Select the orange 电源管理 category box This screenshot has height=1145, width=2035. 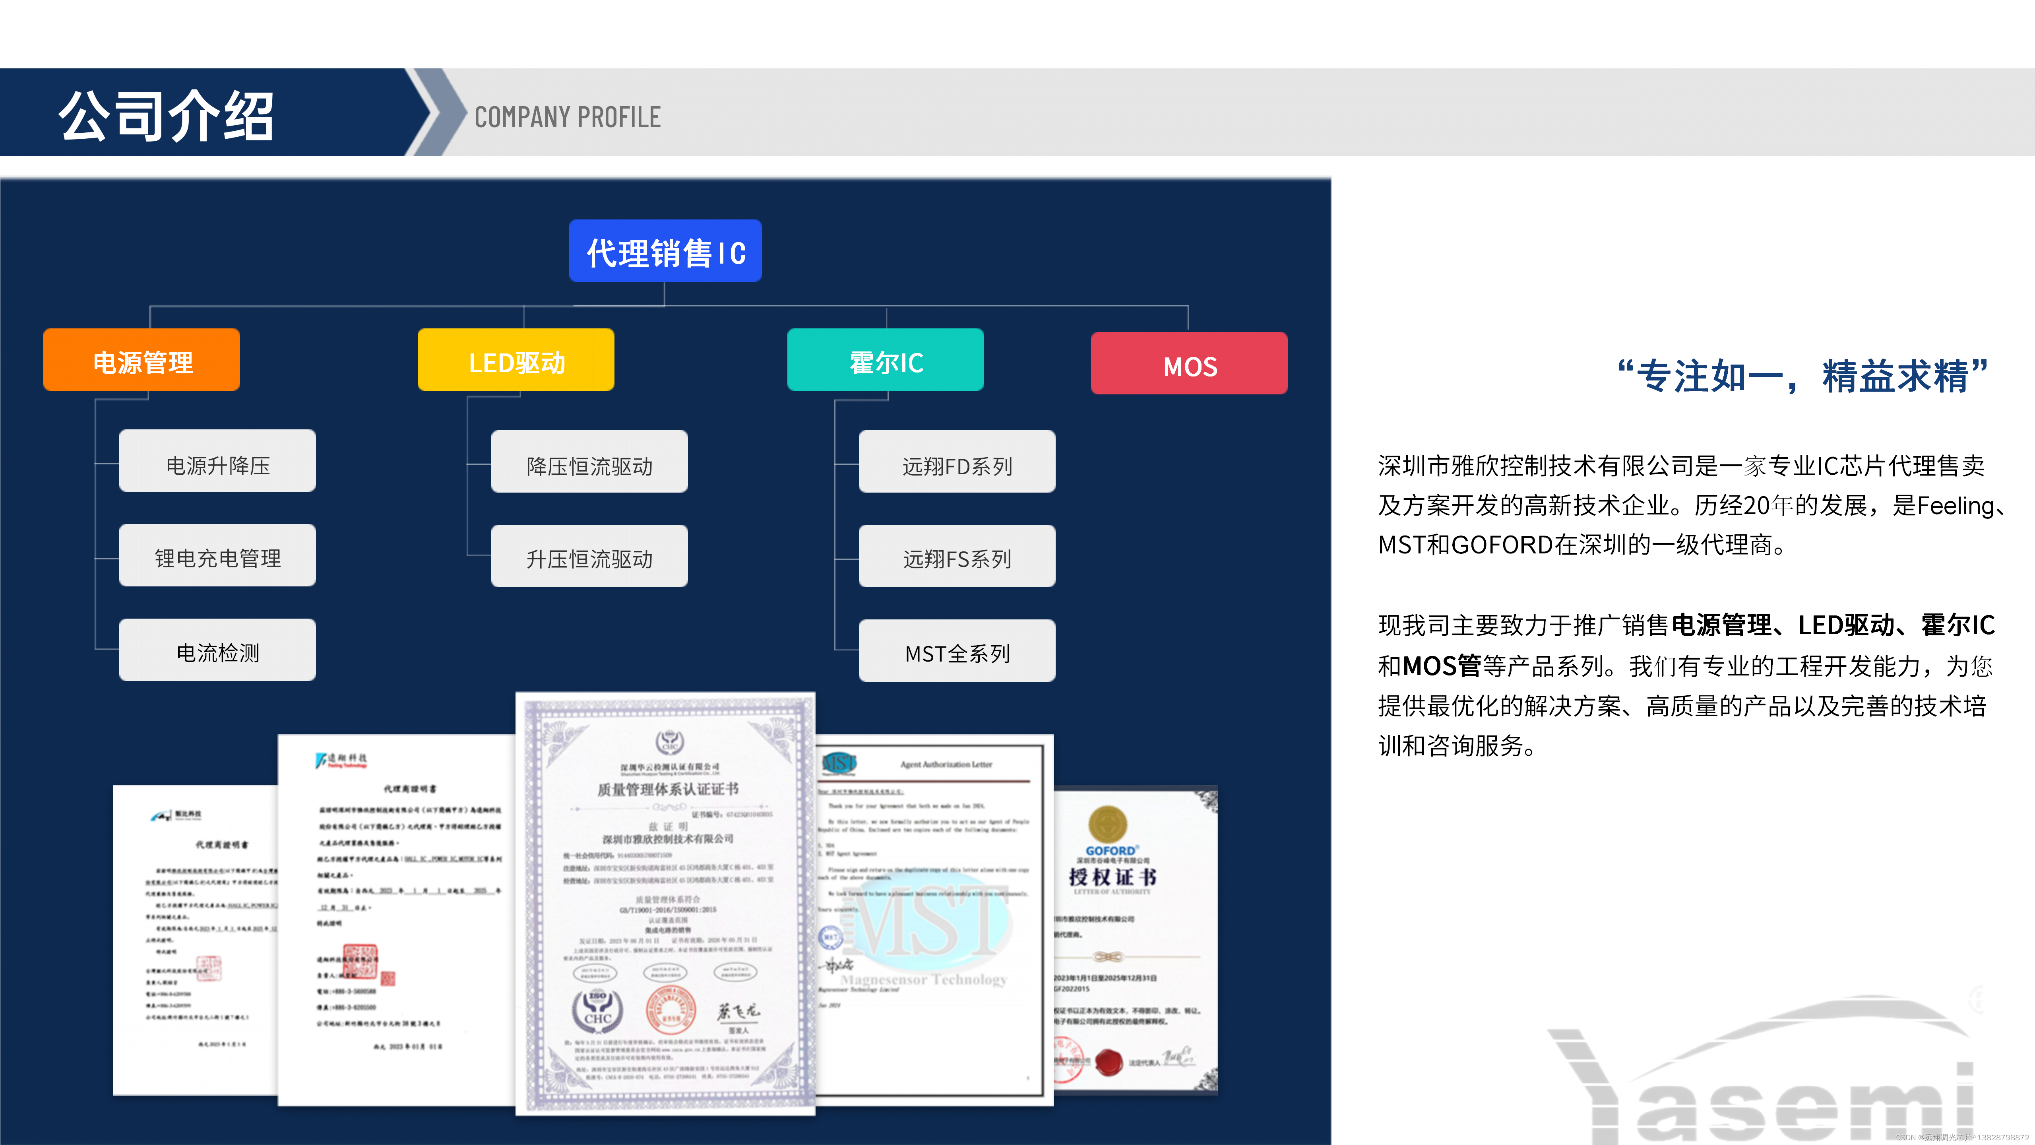pyautogui.click(x=141, y=360)
